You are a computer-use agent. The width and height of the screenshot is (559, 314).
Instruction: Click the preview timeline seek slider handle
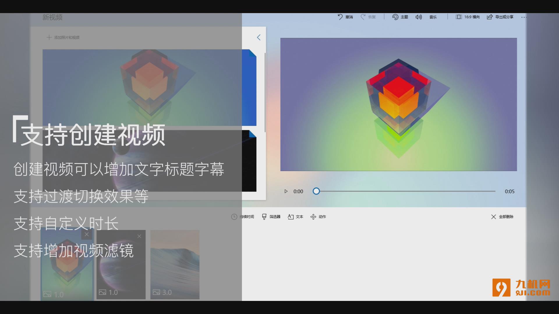316,191
